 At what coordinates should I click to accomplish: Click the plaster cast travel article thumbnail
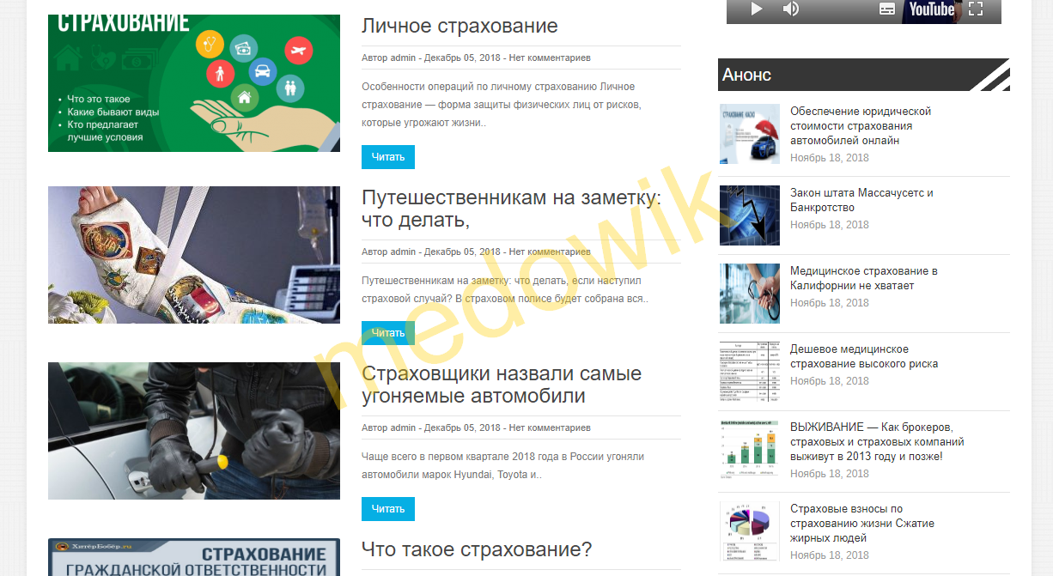coord(194,255)
